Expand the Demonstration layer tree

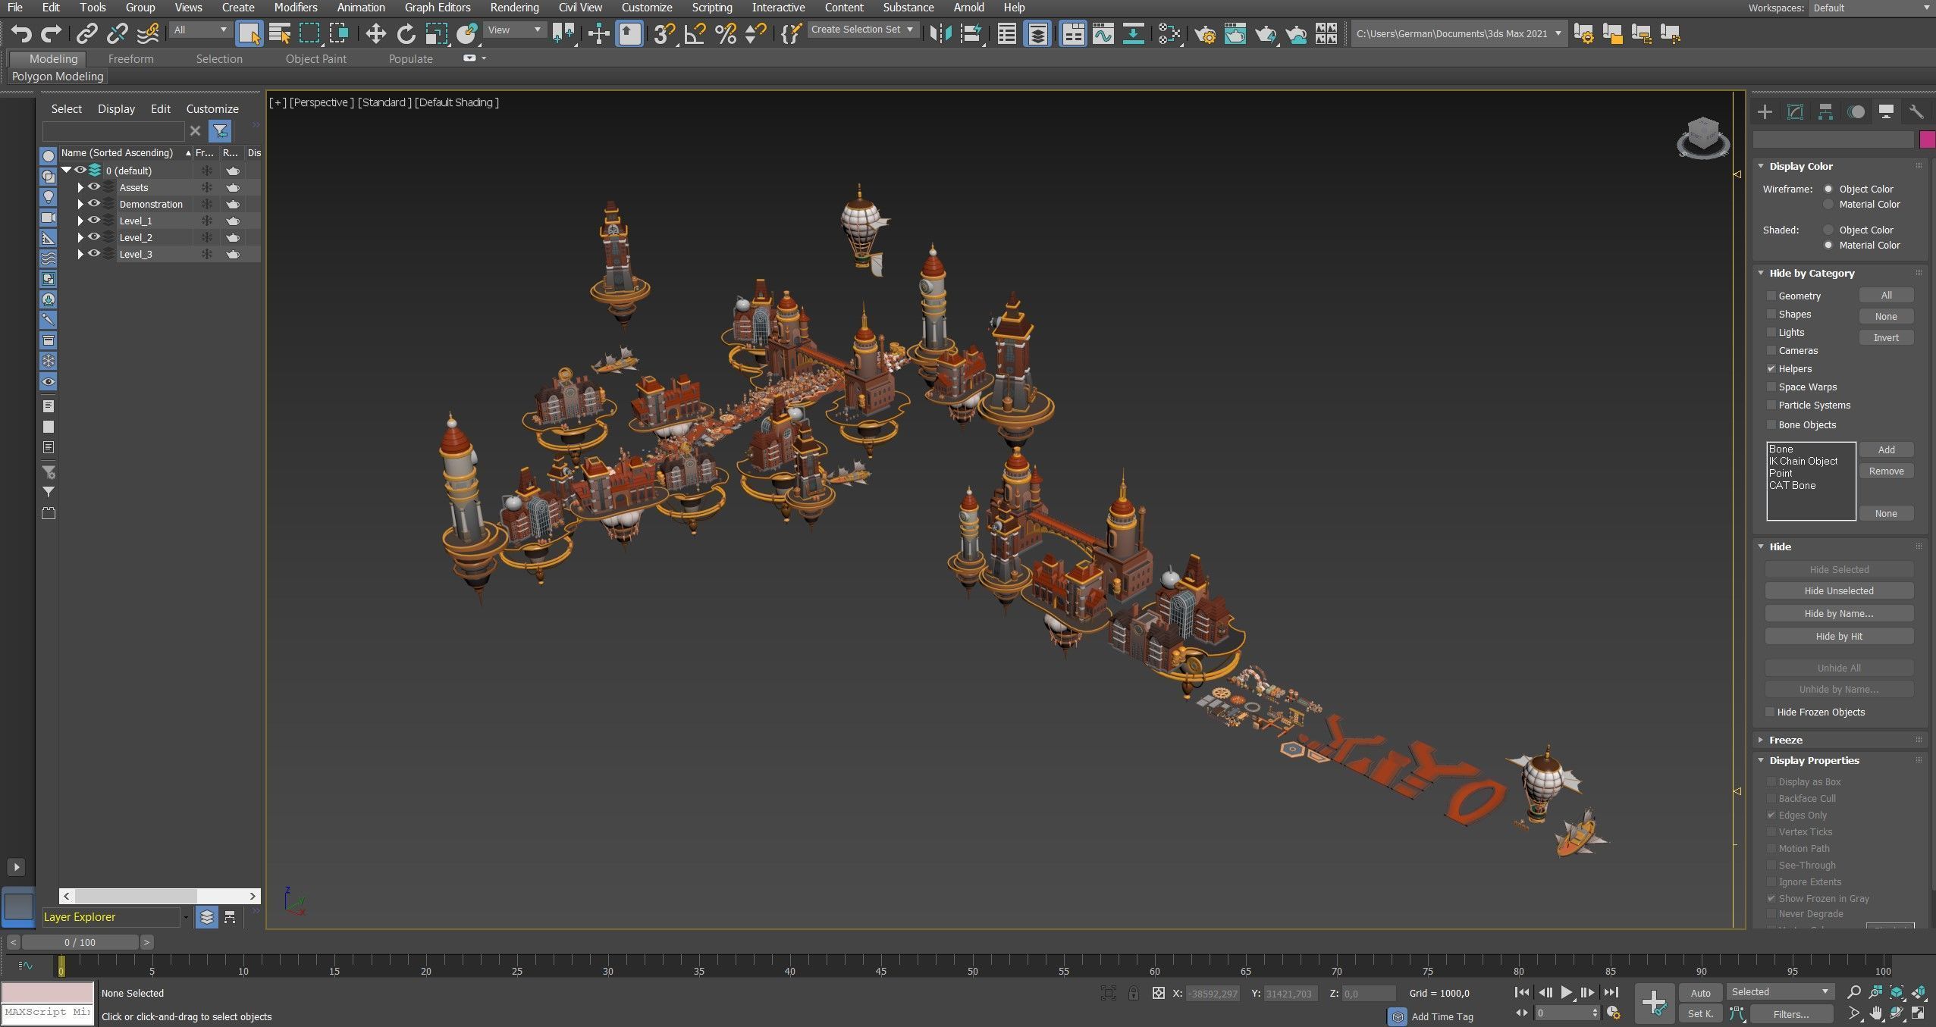pyautogui.click(x=80, y=204)
